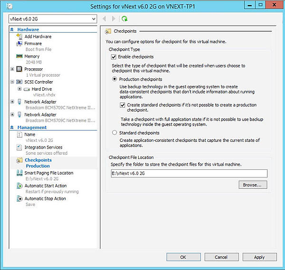Click the '1 Virtual processor' text

tap(43, 75)
